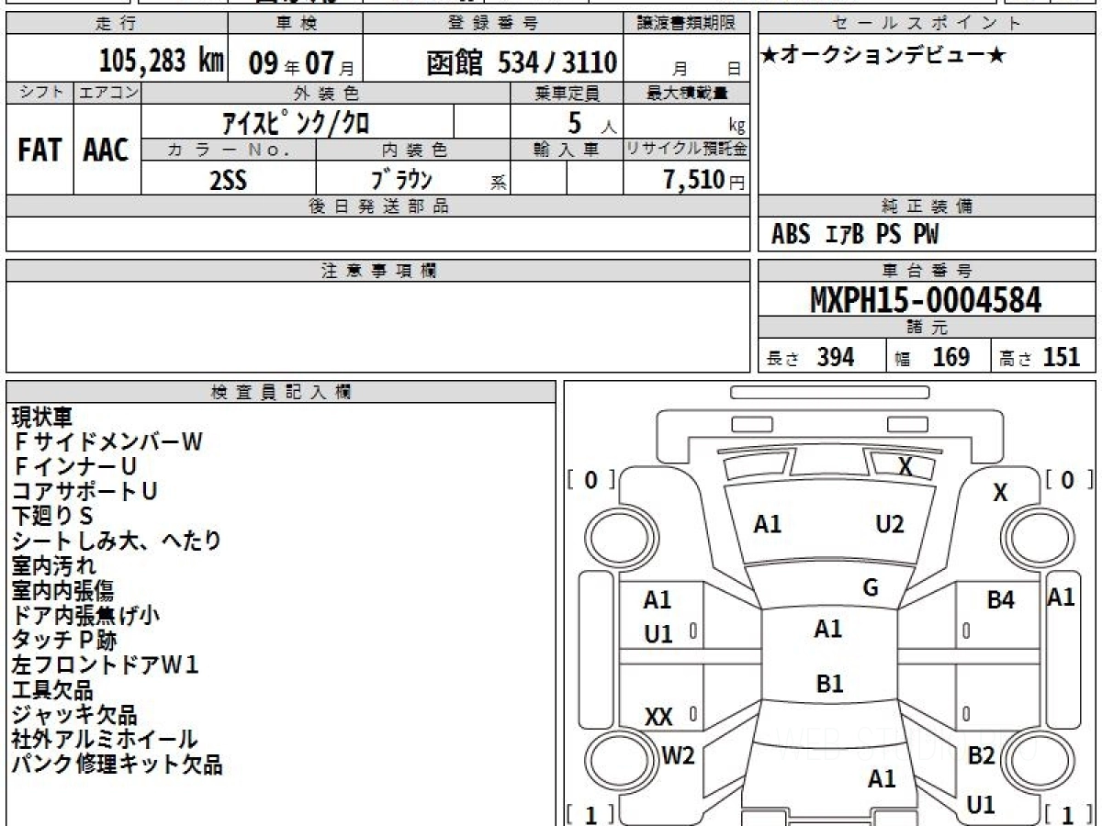Select chassis number MXPH15-0004584
This screenshot has width=1102, height=826.
point(926,300)
